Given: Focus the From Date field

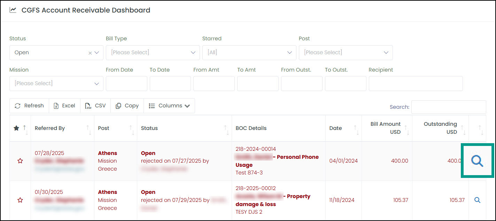Looking at the screenshot, I should click(x=126, y=83).
